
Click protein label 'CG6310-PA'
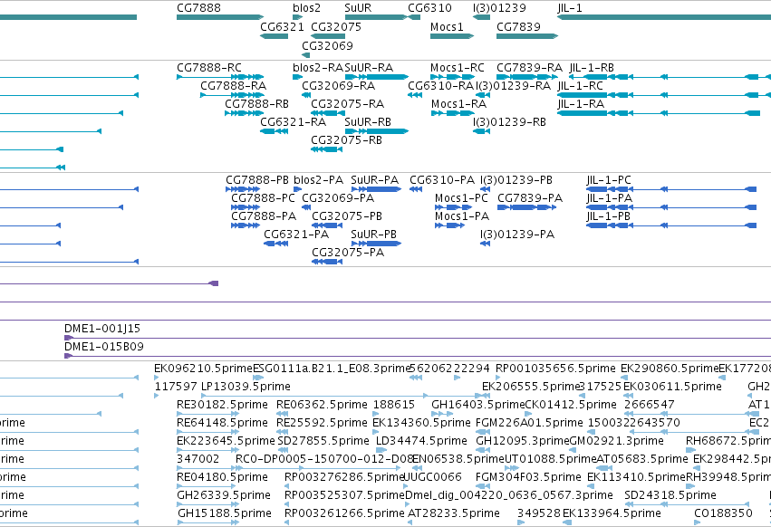tap(442, 180)
